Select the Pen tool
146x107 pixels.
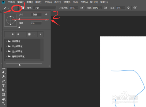[3, 81]
